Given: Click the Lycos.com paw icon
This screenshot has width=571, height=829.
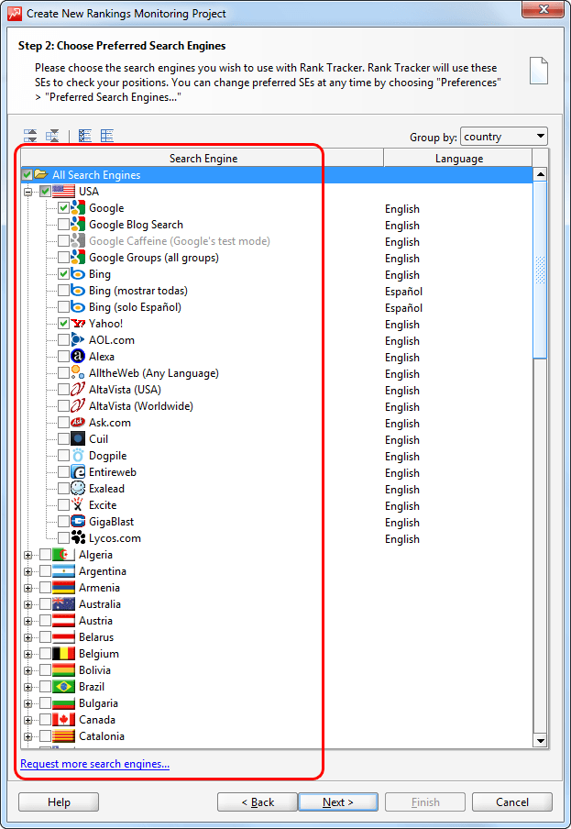Looking at the screenshot, I should coord(78,537).
